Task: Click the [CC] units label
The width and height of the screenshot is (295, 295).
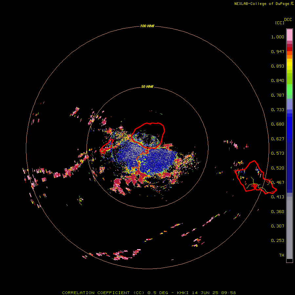Action: pos(280,23)
